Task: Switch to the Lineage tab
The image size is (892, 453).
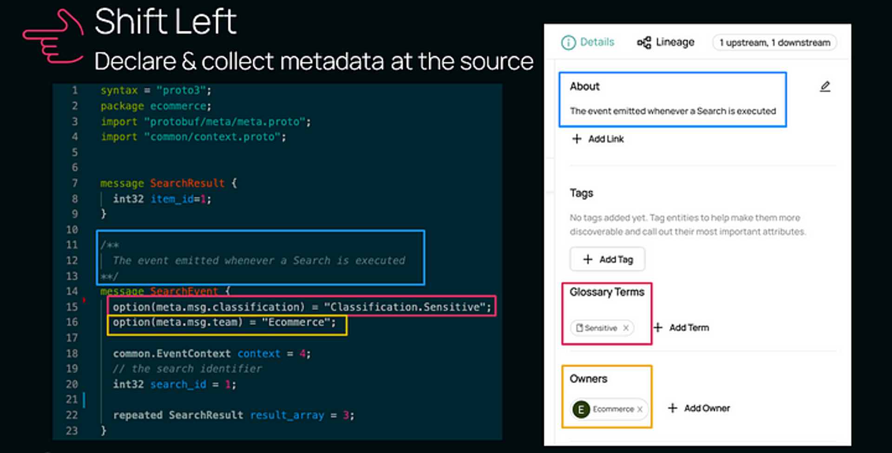Action: (x=665, y=42)
